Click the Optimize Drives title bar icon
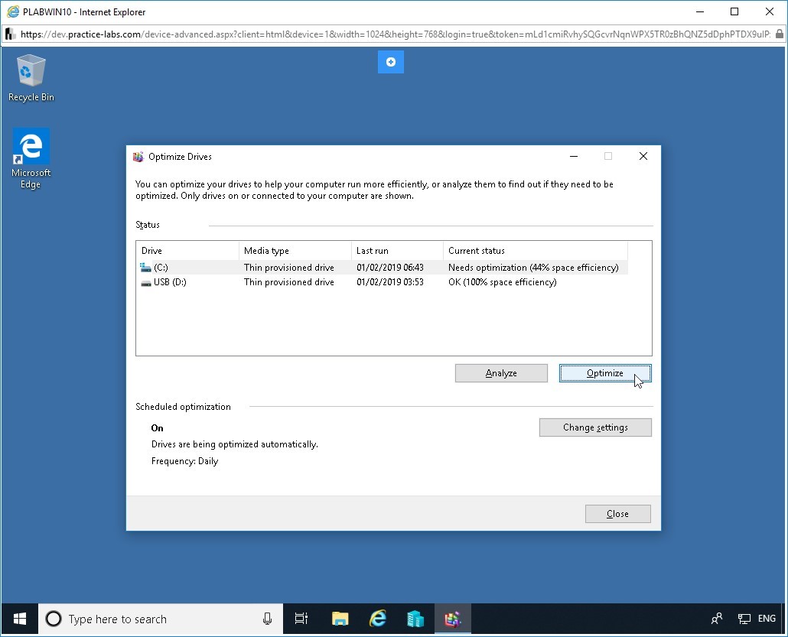This screenshot has width=788, height=637. (x=138, y=157)
